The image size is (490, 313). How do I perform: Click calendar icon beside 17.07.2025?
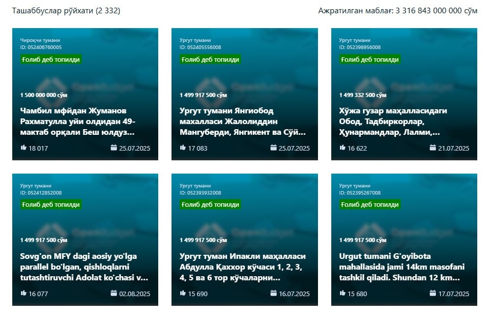(x=433, y=293)
